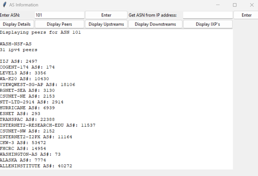Click the IP address input field
The height and width of the screenshot is (176, 258).
[208, 15]
